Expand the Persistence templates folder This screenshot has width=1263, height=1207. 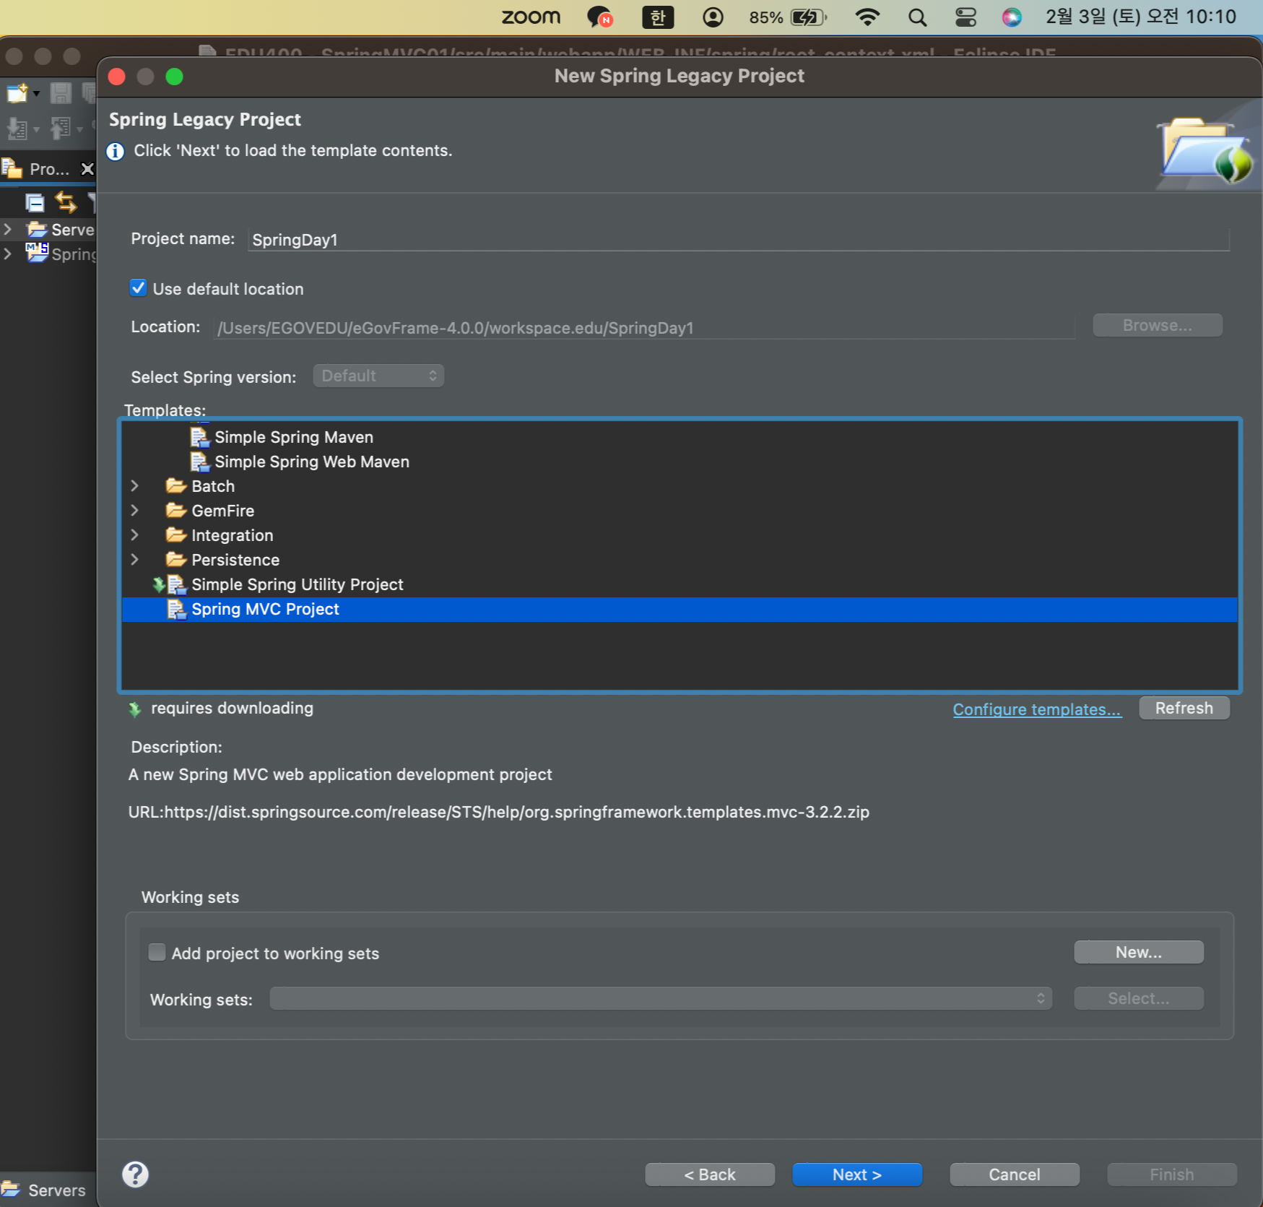(134, 560)
